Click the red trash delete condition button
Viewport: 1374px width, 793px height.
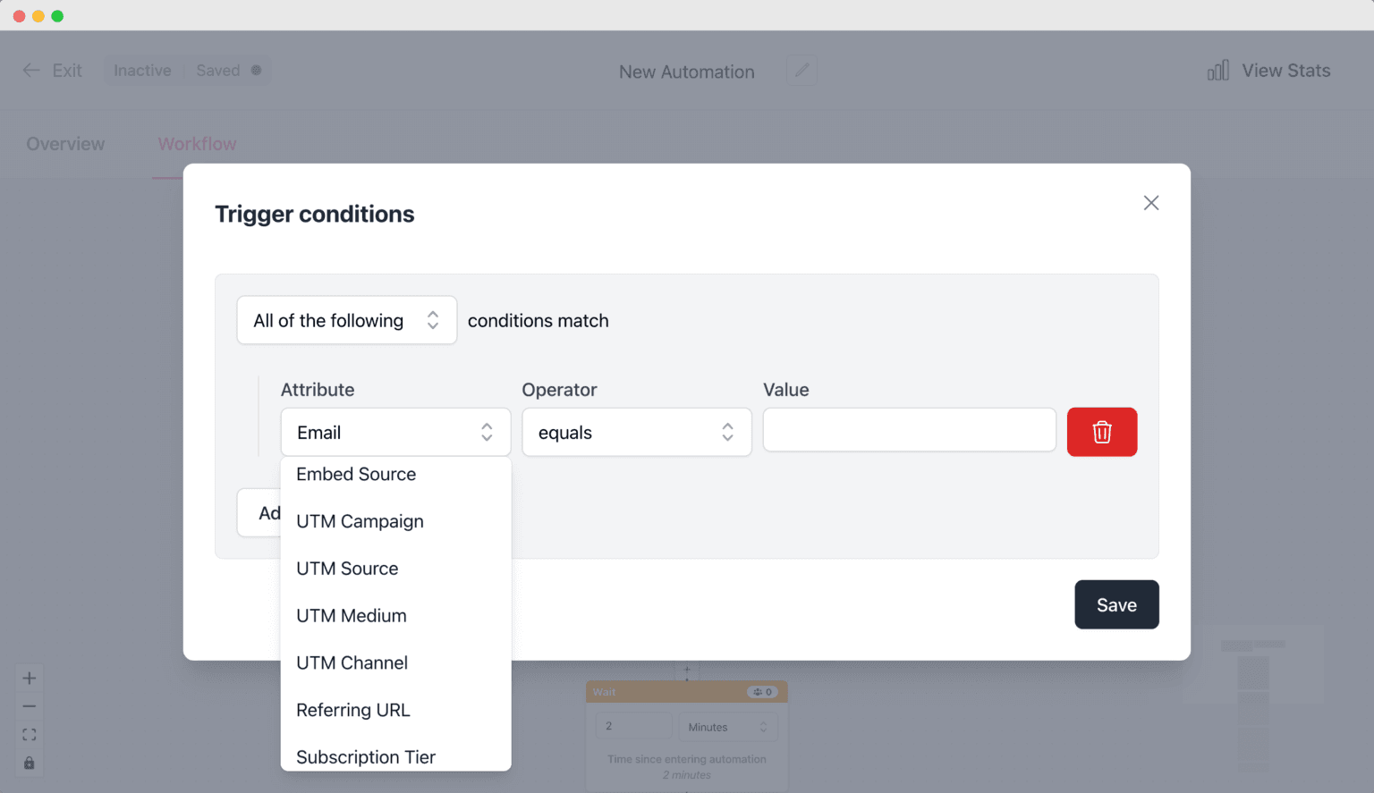pos(1101,432)
